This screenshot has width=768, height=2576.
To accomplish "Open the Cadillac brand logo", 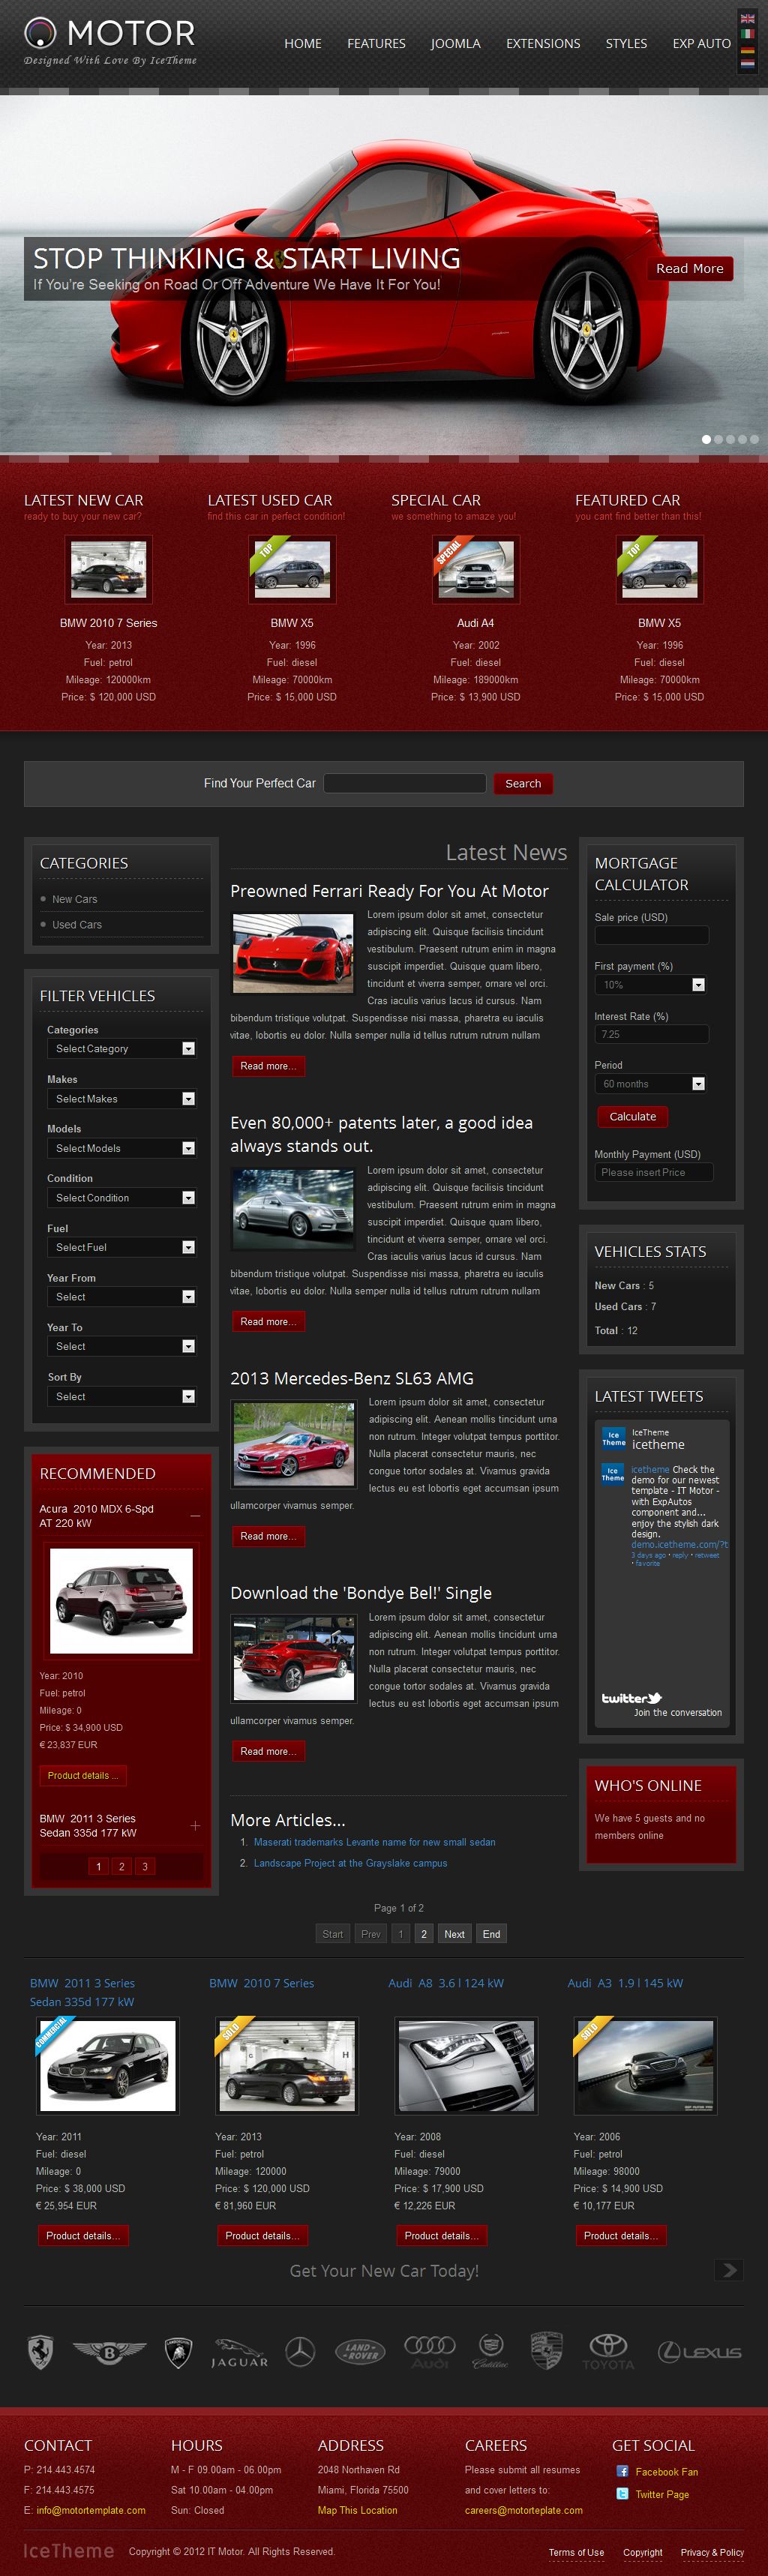I will tap(490, 2351).
